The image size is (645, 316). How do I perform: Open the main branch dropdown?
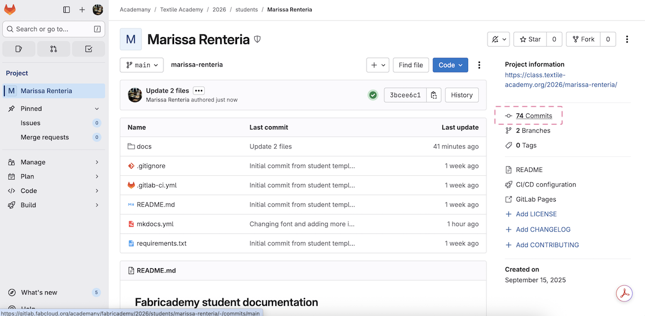[x=142, y=65]
